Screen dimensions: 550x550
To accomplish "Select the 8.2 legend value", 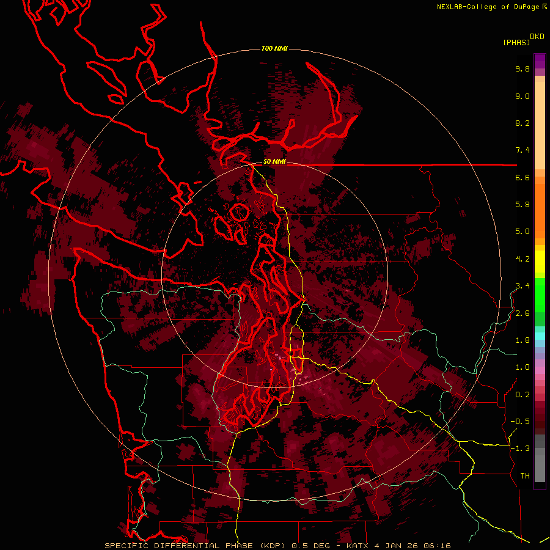I will click(522, 123).
